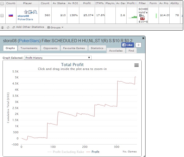Sort by the Profit column header
184x157 pixels.
[87, 3]
